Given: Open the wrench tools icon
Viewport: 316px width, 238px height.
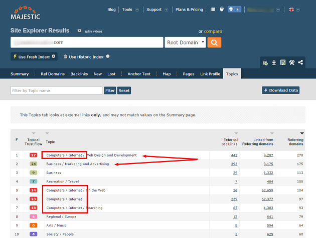Looking at the screenshot, I should pos(292,62).
